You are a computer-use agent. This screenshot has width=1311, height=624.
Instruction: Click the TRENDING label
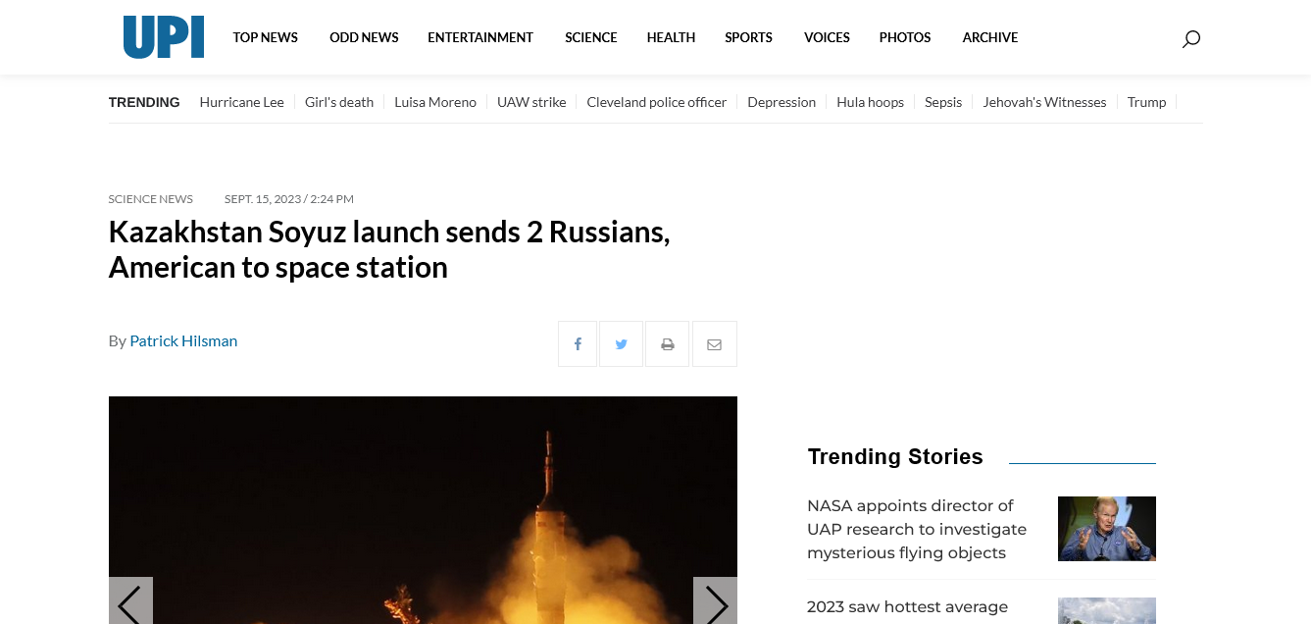pyautogui.click(x=144, y=102)
